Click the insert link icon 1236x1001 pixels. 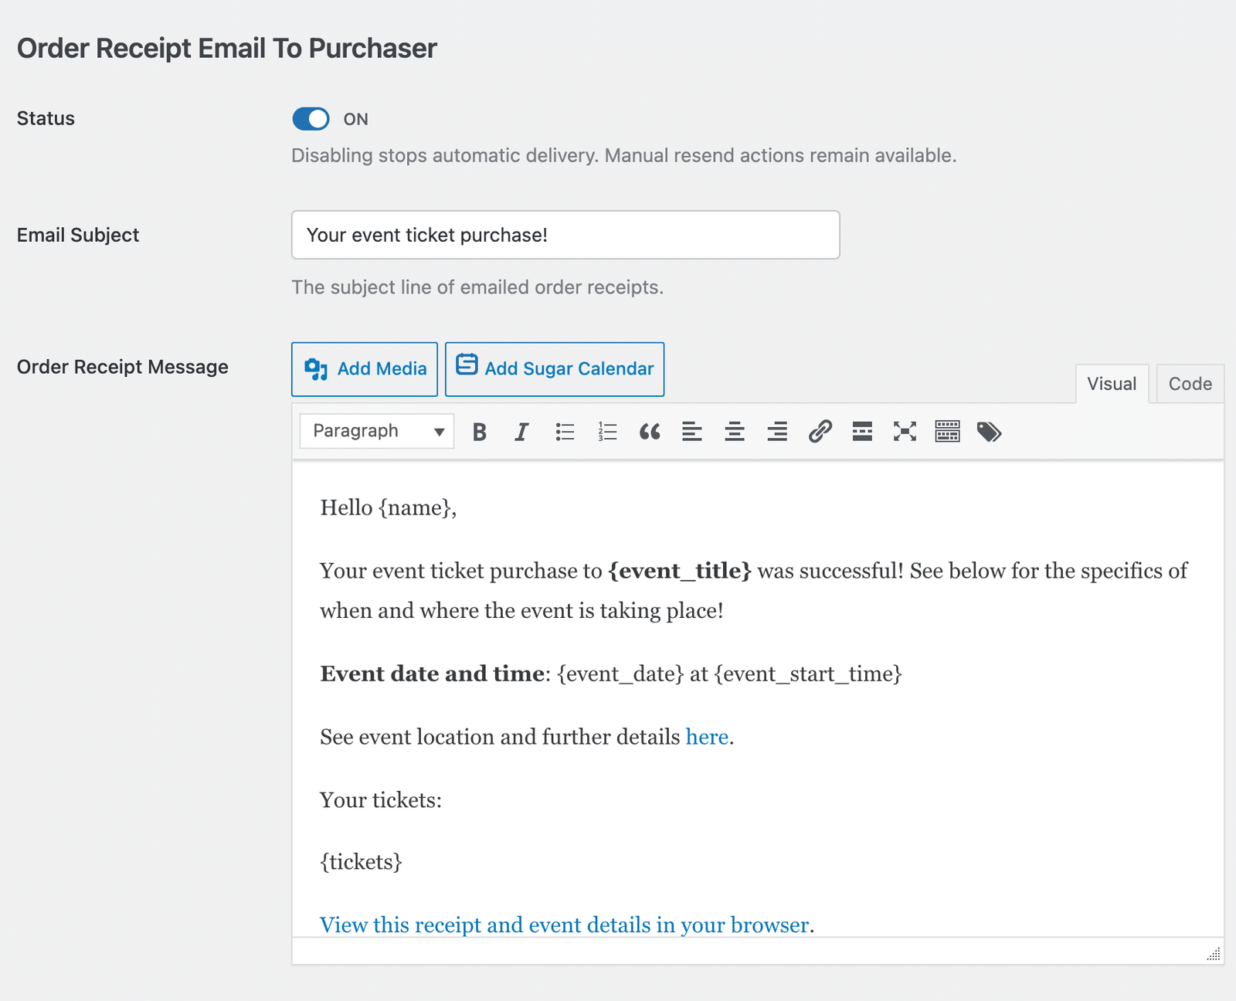(820, 432)
